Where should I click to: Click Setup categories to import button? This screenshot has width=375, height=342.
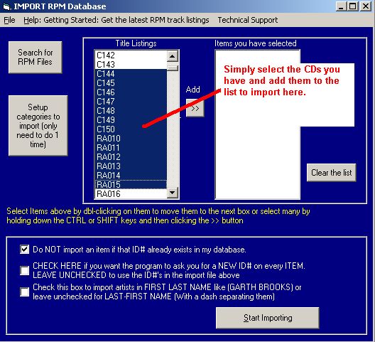pyautogui.click(x=38, y=126)
